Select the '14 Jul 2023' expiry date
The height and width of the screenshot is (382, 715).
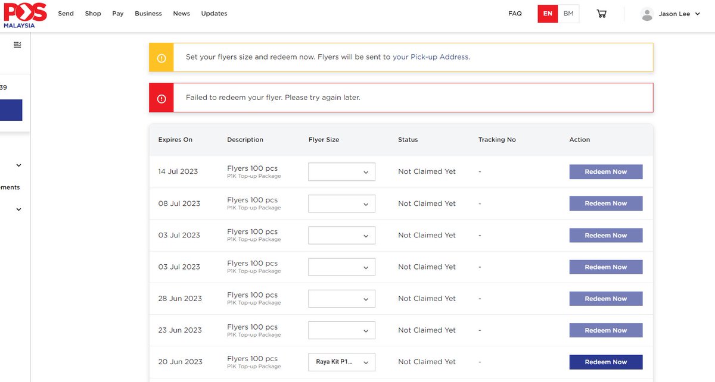click(x=178, y=171)
